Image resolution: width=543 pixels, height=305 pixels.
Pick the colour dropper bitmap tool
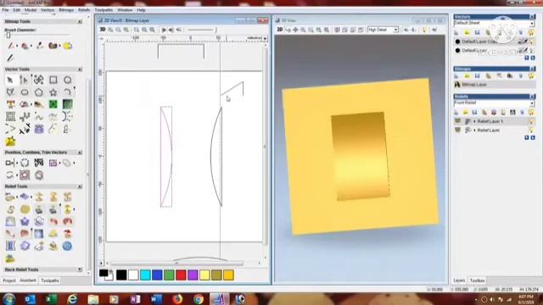tap(40, 46)
